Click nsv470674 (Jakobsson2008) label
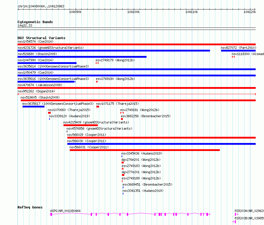This screenshot has width=264, height=225. point(40,85)
